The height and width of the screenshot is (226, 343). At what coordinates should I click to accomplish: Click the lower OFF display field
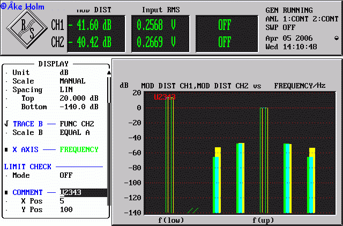(225, 42)
